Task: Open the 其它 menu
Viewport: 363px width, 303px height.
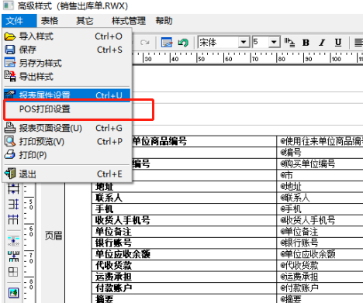Action: [85, 21]
